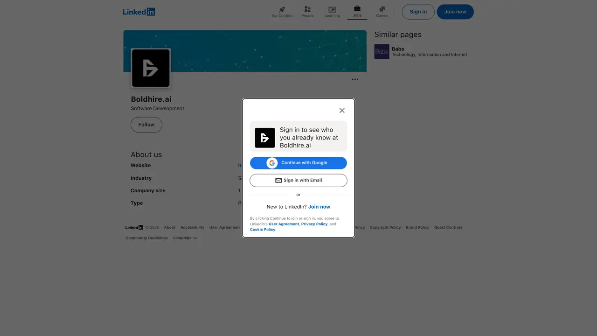The width and height of the screenshot is (597, 336).
Task: Click the Sign in button in the header
Action: click(x=418, y=12)
